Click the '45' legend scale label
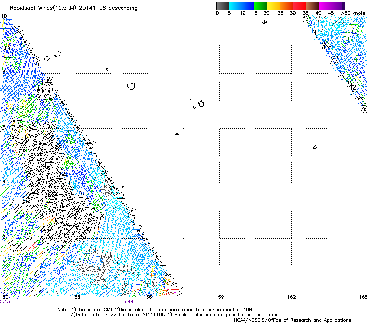Image resolution: width=367 pixels, height=323 pixels. (331, 13)
